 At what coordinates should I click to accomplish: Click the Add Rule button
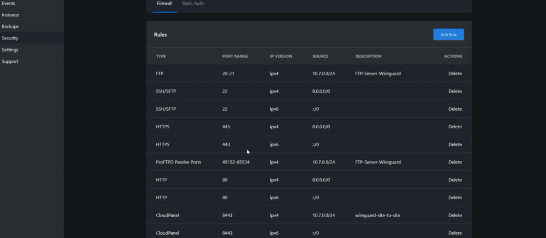click(448, 35)
